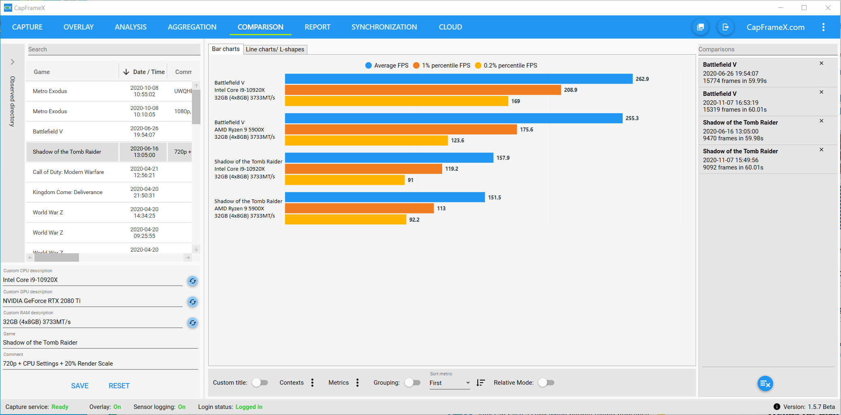This screenshot has width=841, height=415.
Task: Click the login/logout icon in header
Action: tap(726, 27)
